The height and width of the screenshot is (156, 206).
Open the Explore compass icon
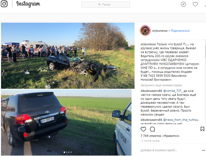183,4
